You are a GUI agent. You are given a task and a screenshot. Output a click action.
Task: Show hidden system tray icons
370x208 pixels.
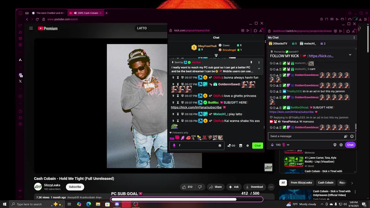tap(322, 204)
